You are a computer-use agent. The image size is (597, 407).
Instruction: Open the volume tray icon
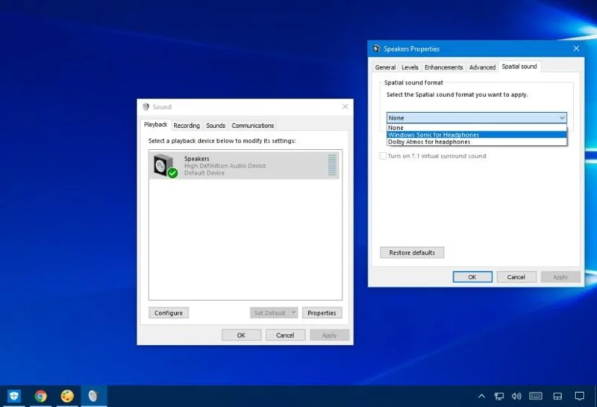[516, 397]
